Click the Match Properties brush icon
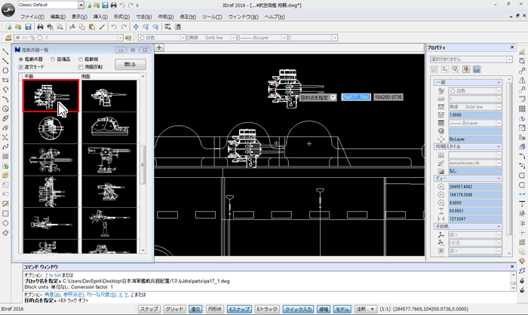 coord(102,27)
